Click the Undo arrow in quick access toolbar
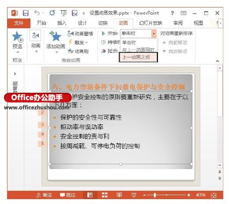The width and height of the screenshot is (229, 204). point(37,13)
